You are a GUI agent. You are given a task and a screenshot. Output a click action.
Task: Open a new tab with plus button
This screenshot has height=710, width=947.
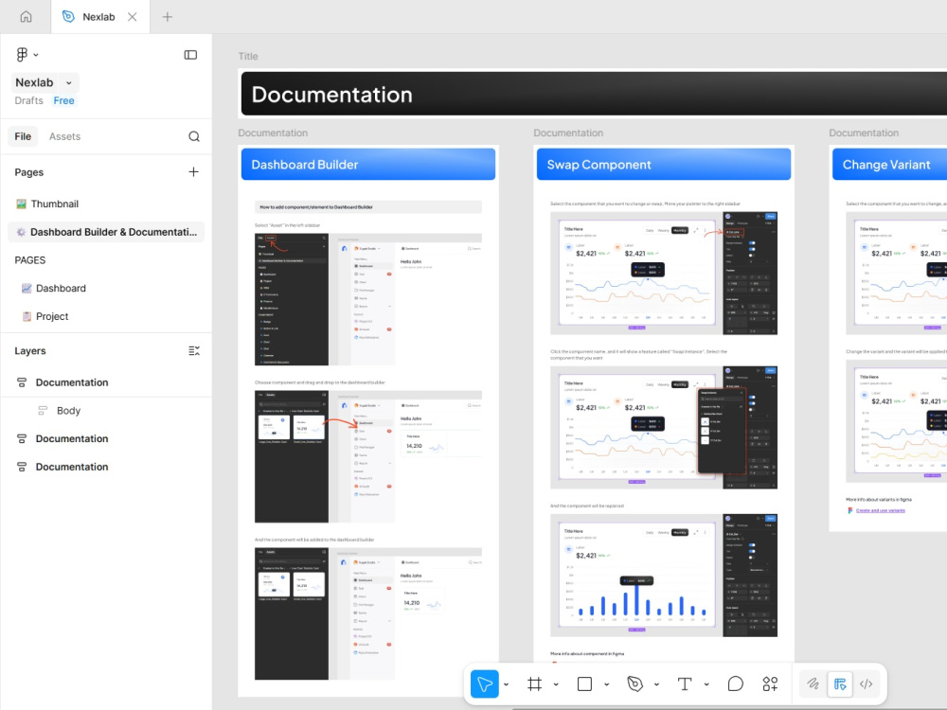[x=168, y=17]
